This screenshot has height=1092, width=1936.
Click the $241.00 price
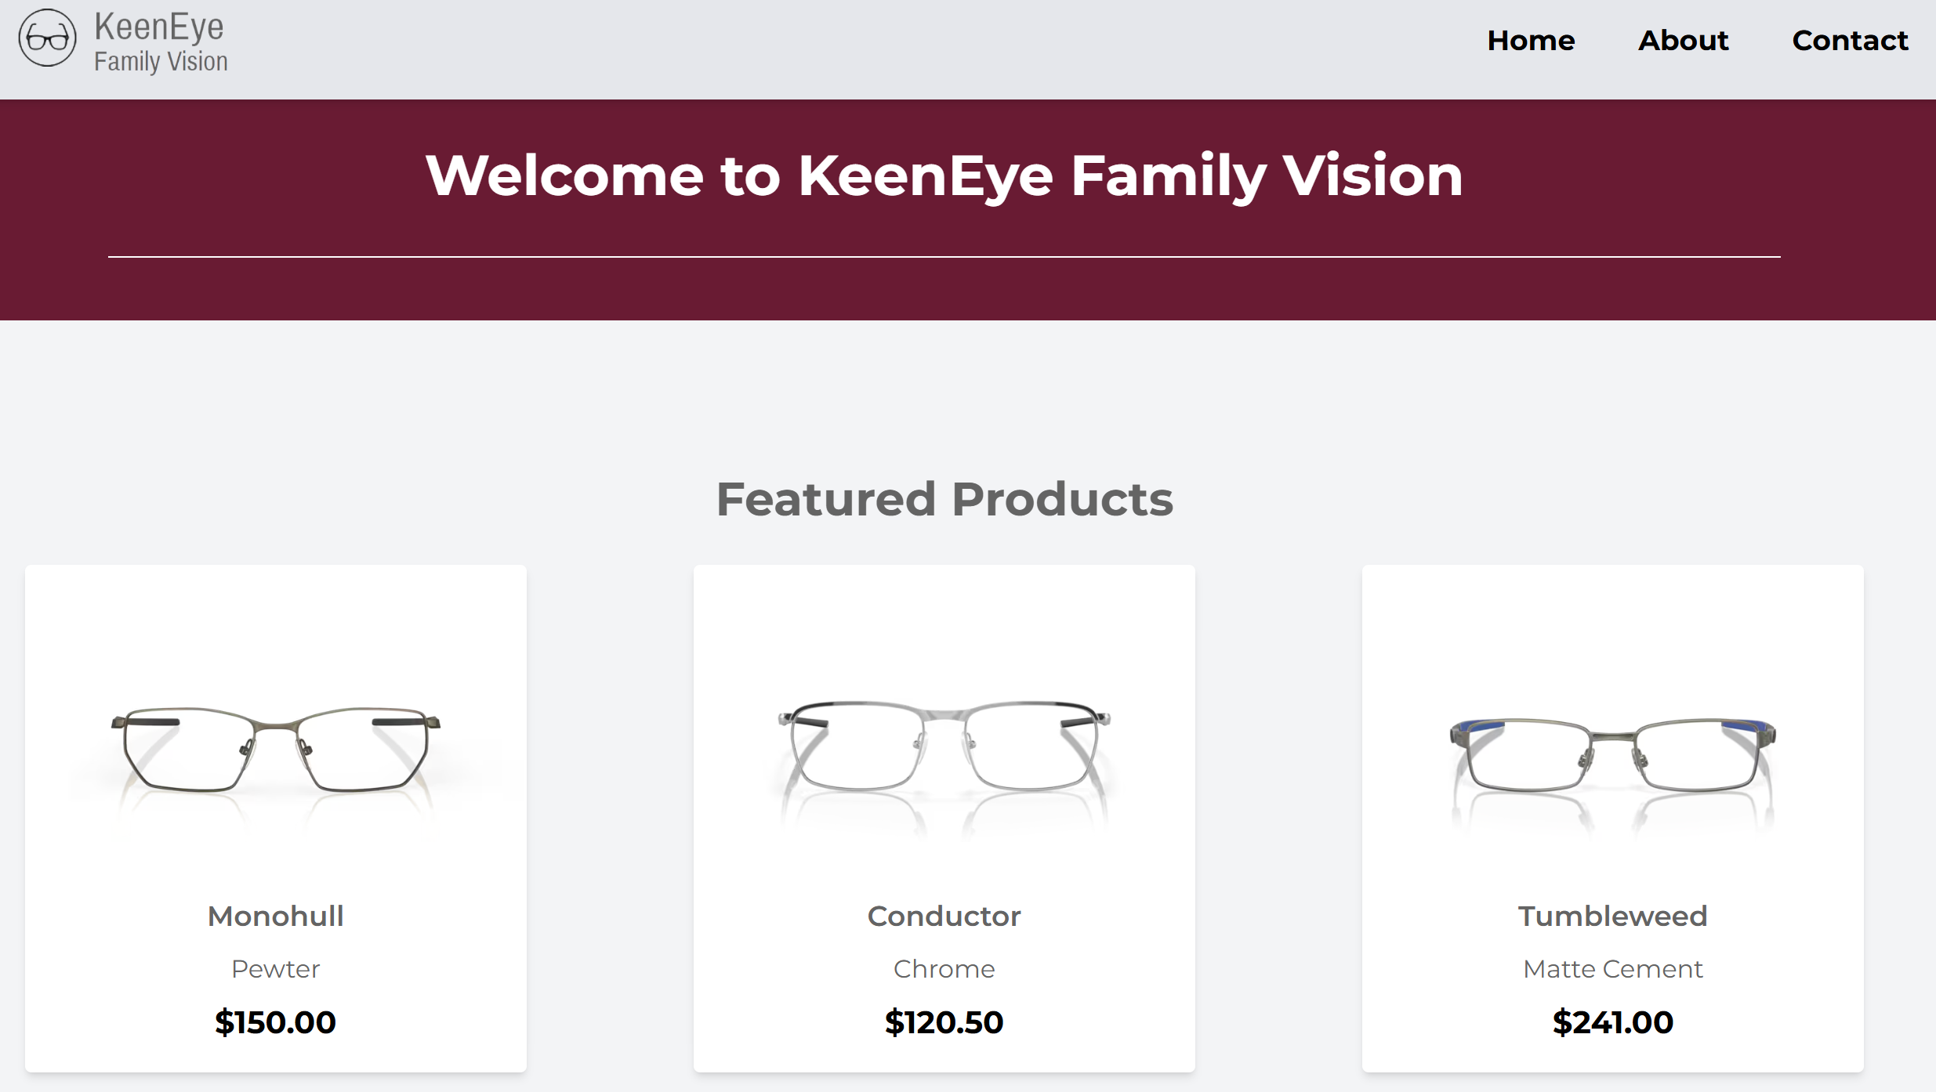(x=1612, y=1022)
